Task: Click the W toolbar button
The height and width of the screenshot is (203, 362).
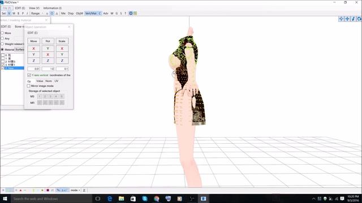Action: (112, 14)
